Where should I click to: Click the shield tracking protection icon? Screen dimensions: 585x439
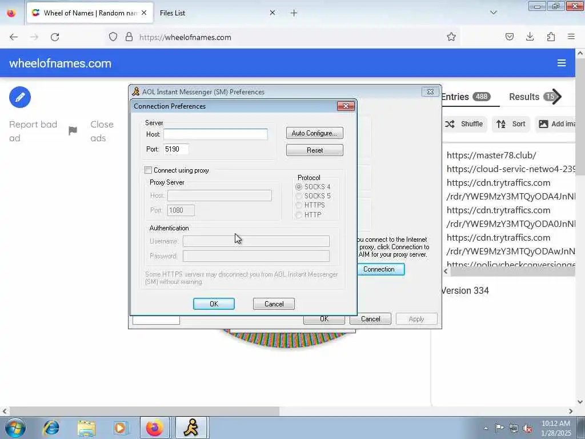point(113,37)
